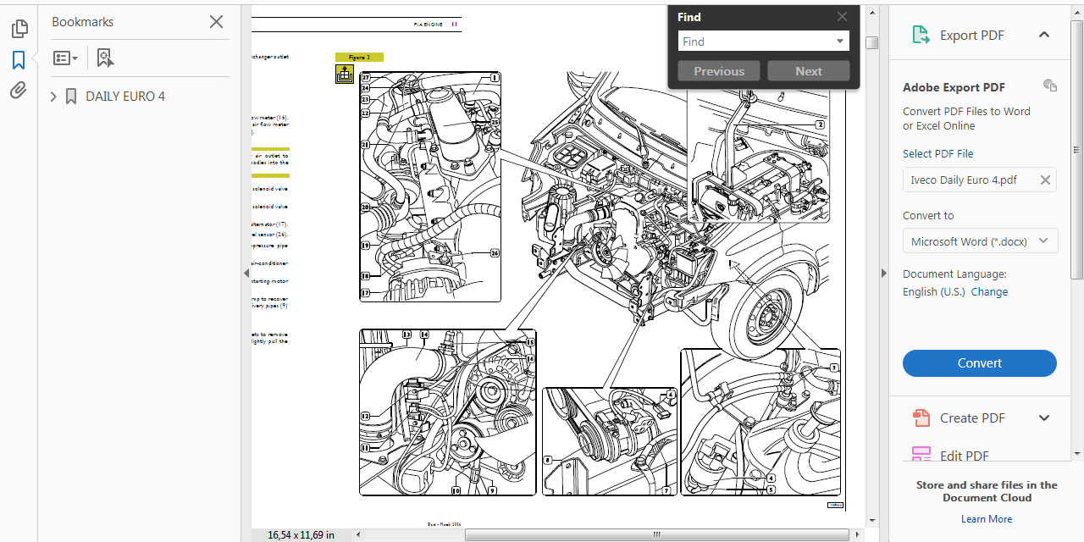Open the Learn More link
Viewport: 1084px width, 542px height.
pyautogui.click(x=986, y=518)
